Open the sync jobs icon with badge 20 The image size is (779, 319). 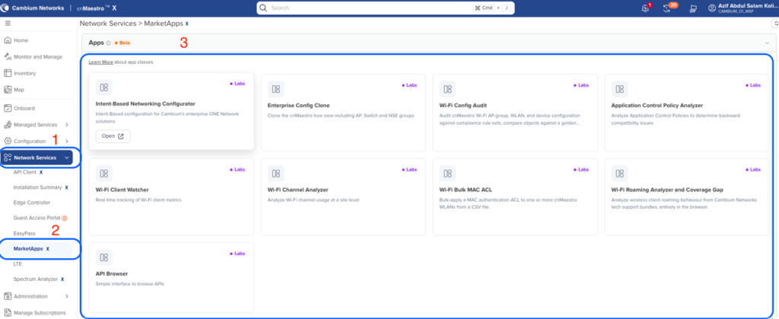(667, 8)
